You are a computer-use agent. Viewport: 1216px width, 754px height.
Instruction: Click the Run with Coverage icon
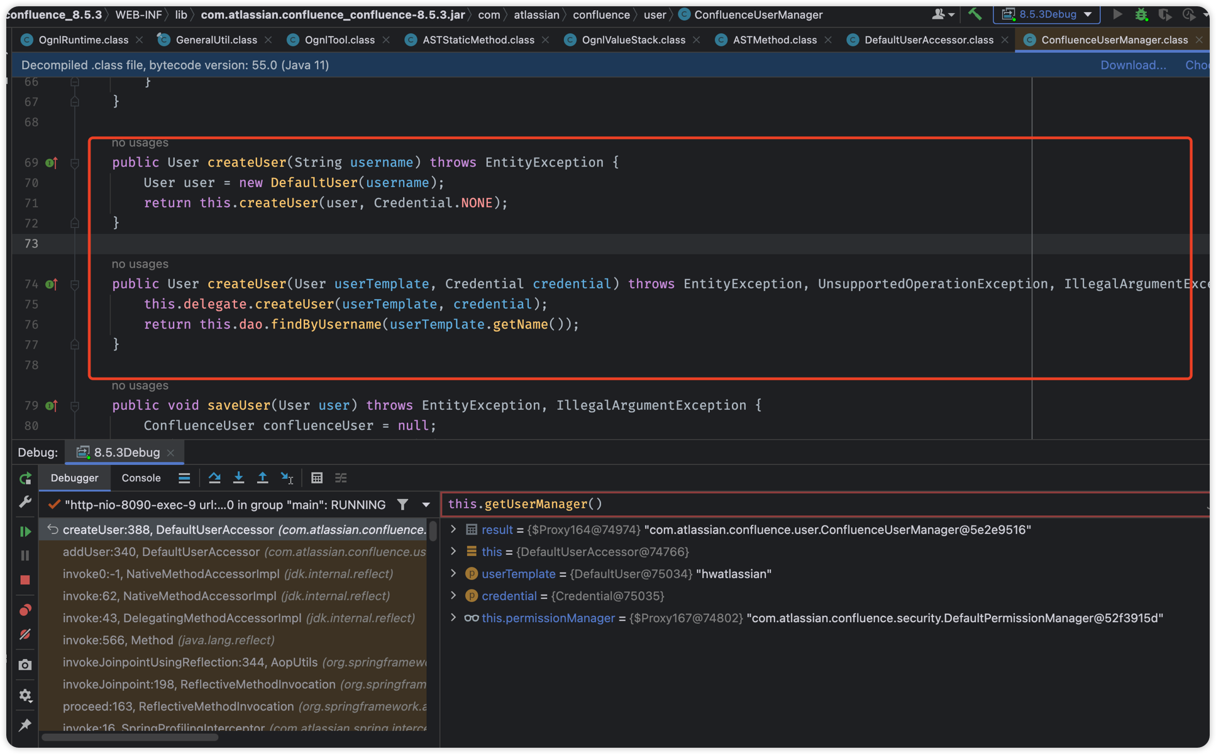1164,14
